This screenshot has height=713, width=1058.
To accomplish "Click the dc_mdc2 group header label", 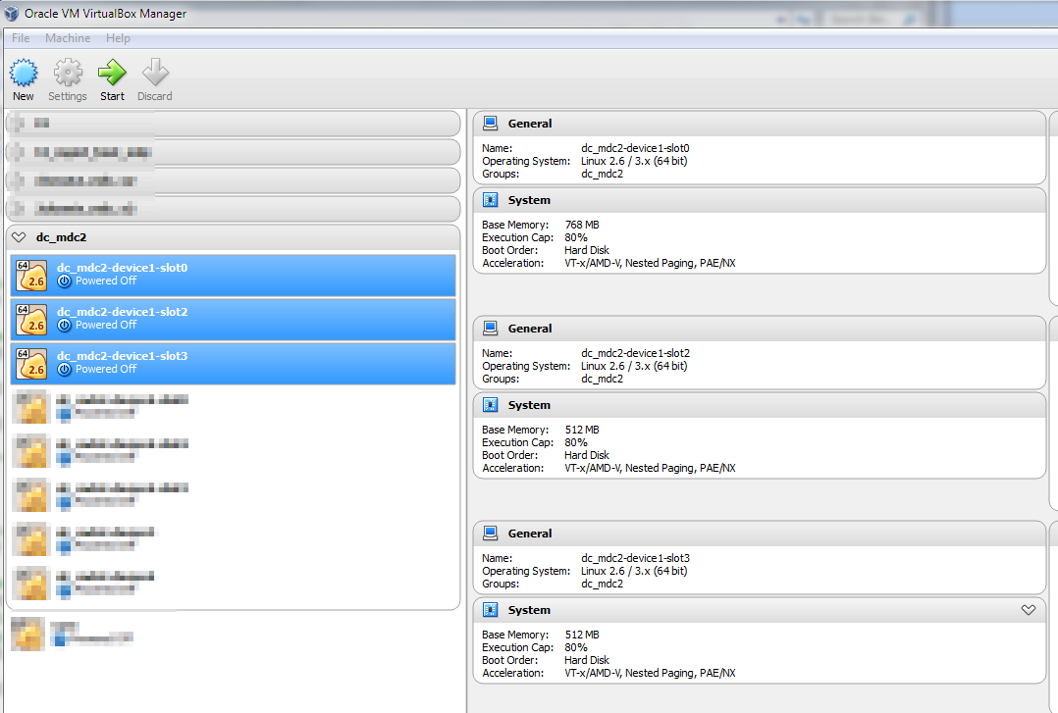I will 55,237.
